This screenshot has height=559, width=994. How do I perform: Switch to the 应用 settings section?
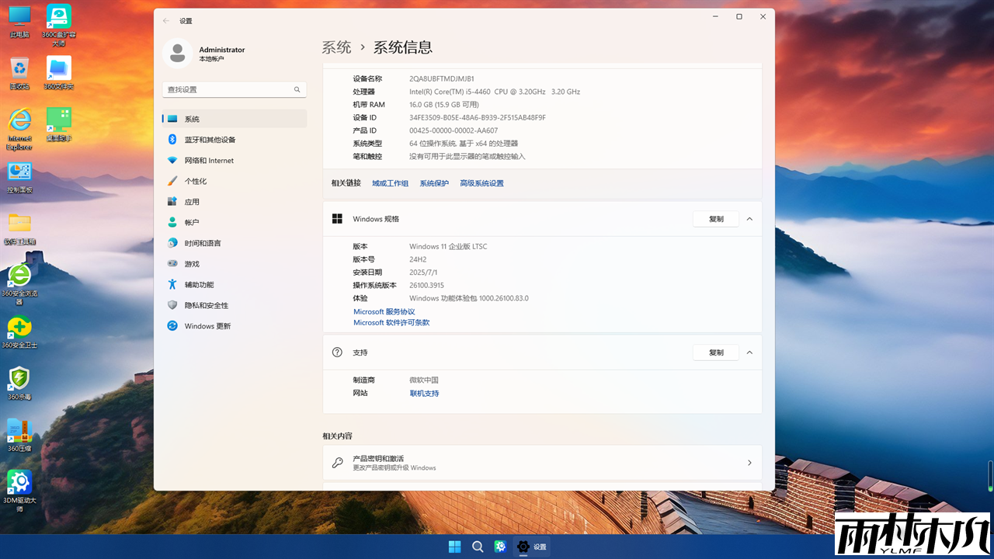[191, 201]
